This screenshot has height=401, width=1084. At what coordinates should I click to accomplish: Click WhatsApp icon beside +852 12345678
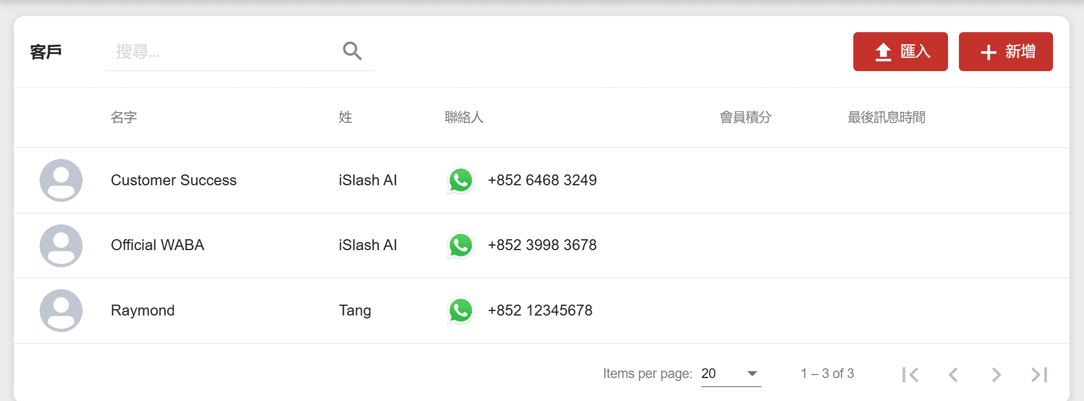[460, 311]
